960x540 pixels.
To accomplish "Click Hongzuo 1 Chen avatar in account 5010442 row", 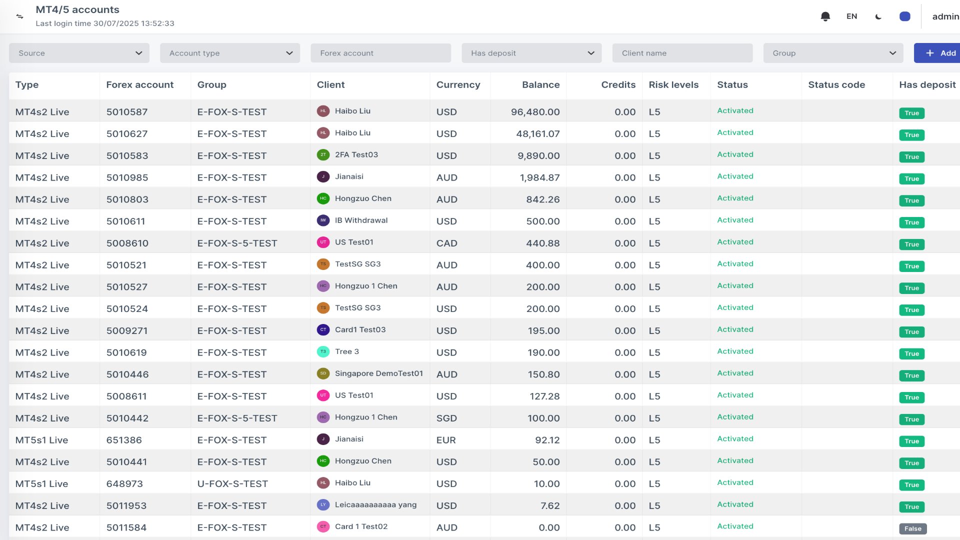I will tap(323, 417).
